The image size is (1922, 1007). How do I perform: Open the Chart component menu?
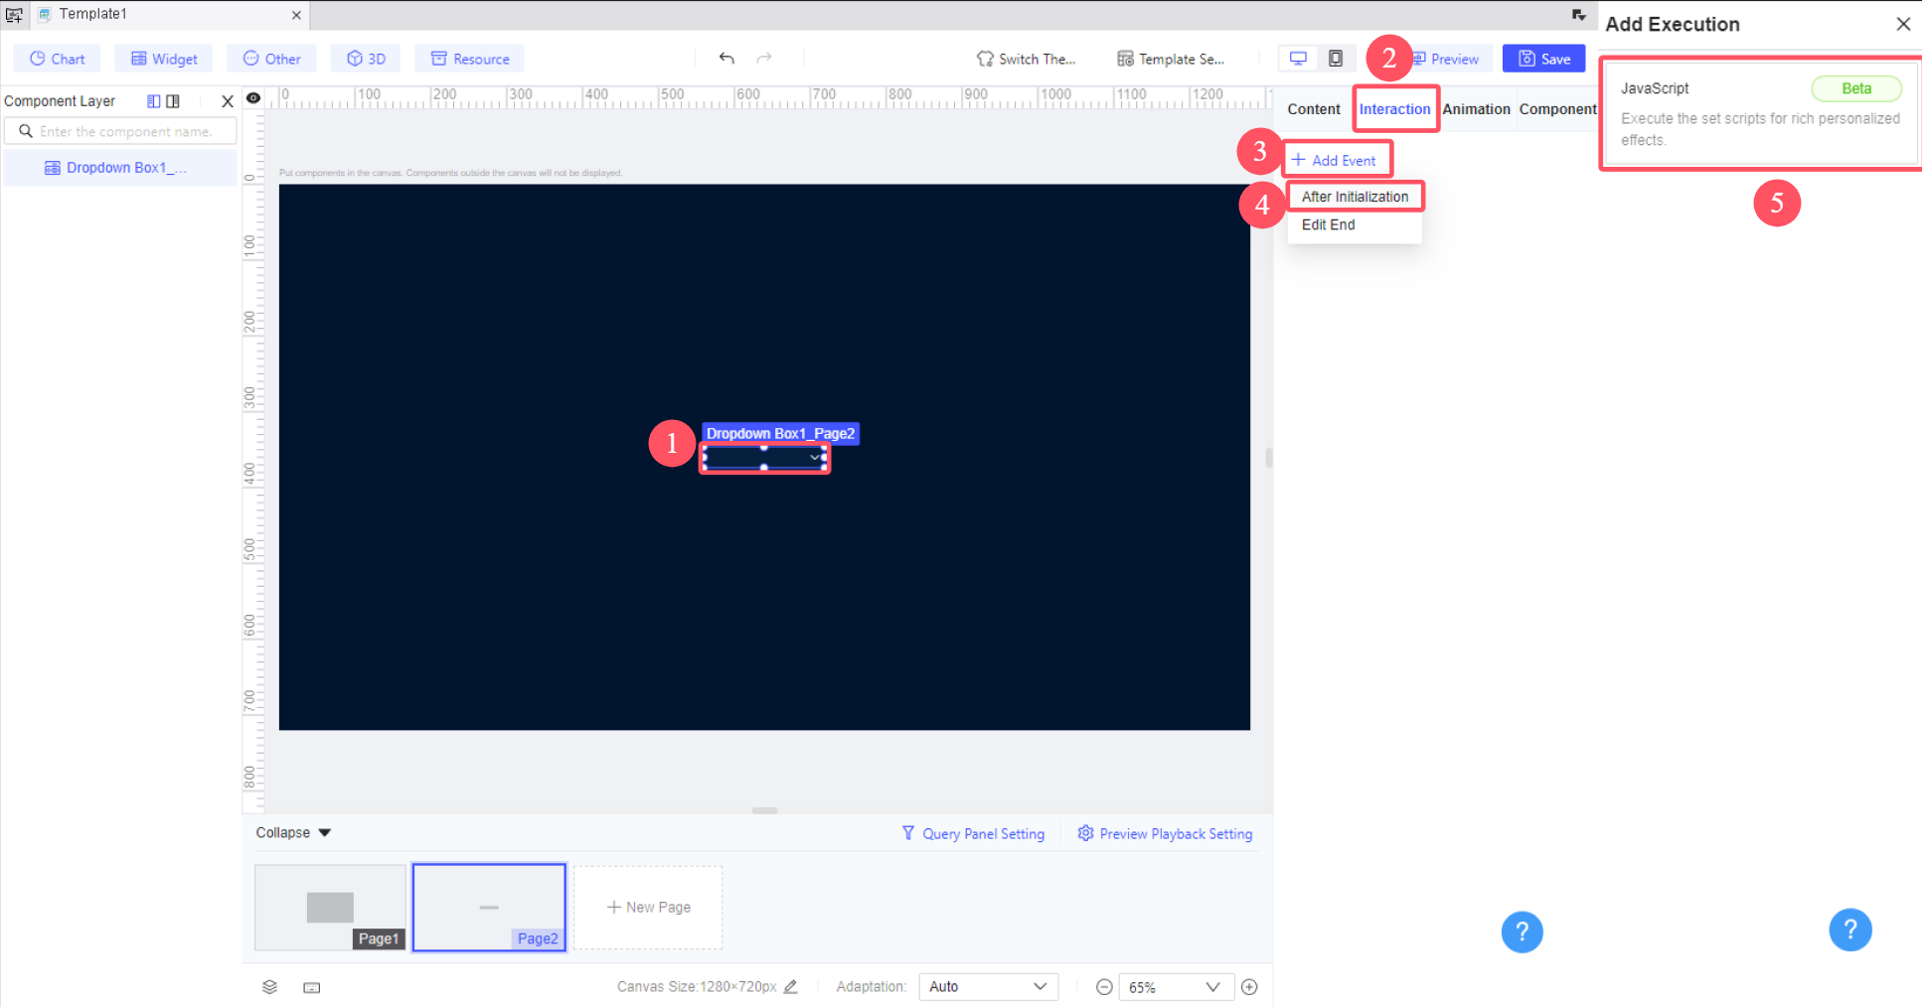(57, 59)
